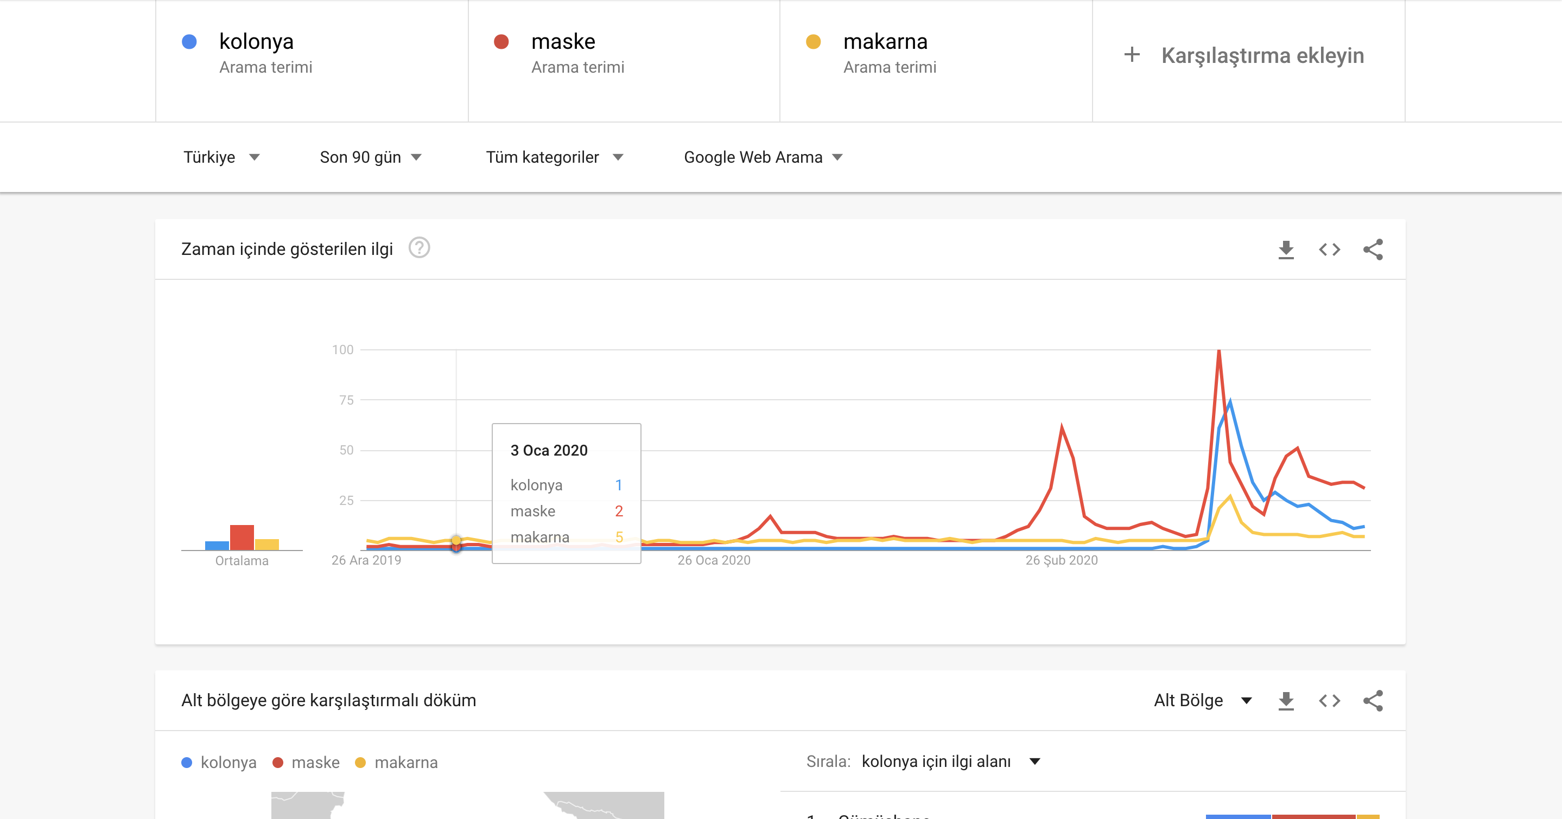
Task: Click Karşılaştırma ekleyin to add a term
Action: [1262, 55]
